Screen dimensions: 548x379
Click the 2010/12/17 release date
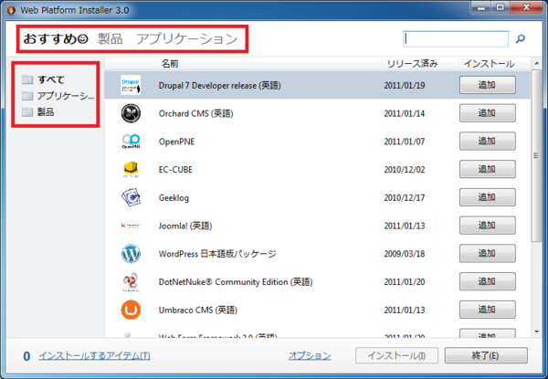pos(405,197)
